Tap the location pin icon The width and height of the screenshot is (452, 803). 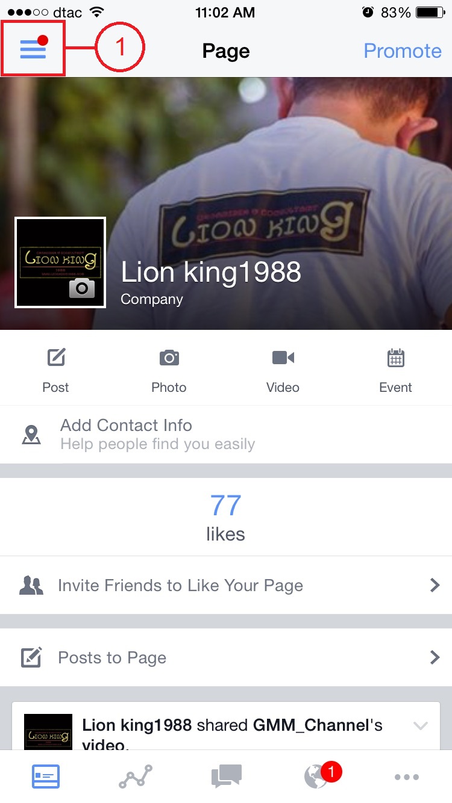pyautogui.click(x=31, y=435)
